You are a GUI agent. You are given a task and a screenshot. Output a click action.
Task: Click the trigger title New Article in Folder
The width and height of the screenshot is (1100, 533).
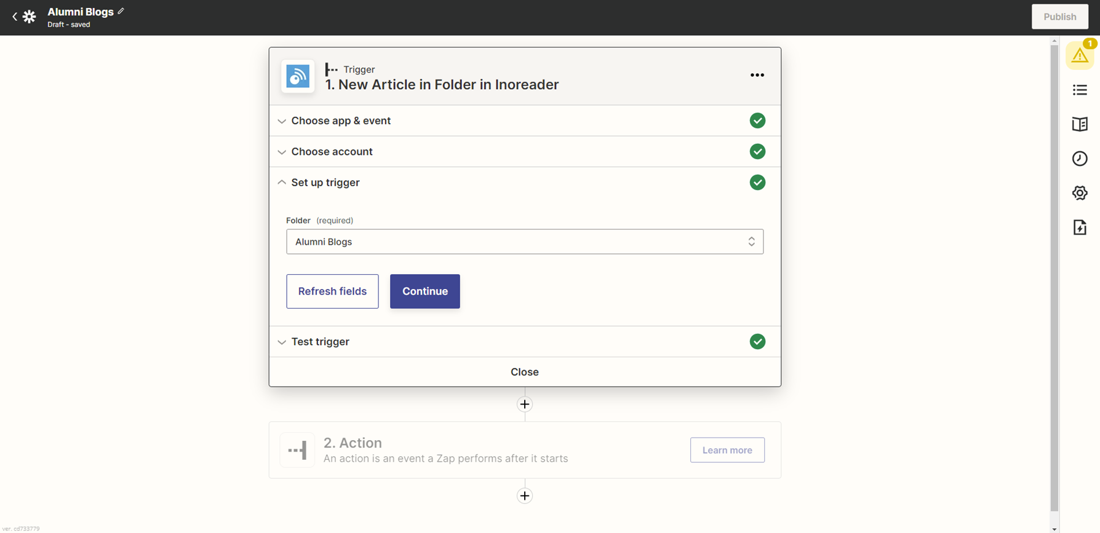click(x=442, y=84)
